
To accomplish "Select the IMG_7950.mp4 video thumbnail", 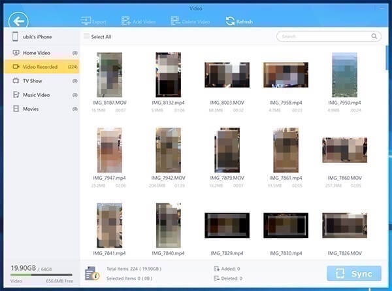I will click(344, 75).
